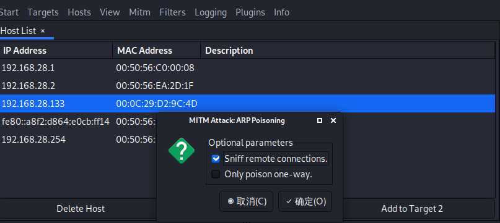Sort by the IP Address column header
500x223 pixels.
click(56, 51)
